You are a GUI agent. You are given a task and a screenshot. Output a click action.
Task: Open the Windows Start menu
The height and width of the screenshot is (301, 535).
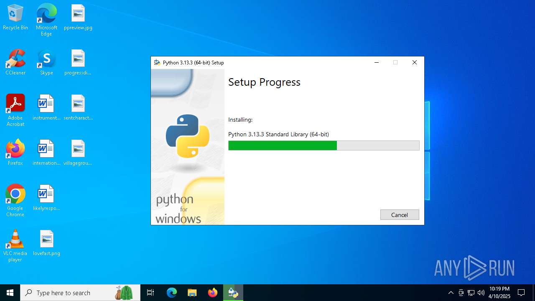10,293
